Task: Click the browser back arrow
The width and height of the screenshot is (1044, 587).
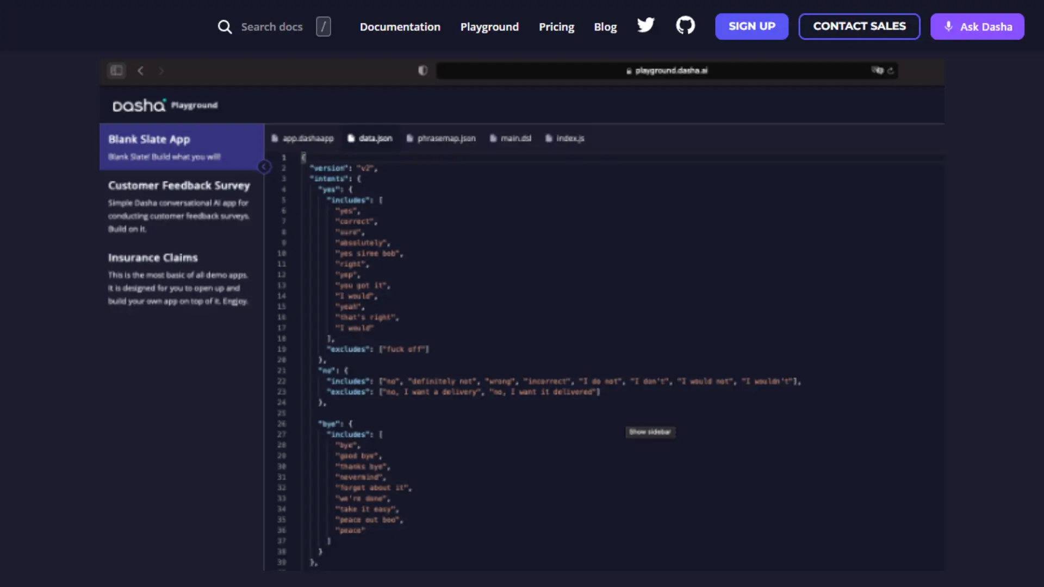Action: 140,71
